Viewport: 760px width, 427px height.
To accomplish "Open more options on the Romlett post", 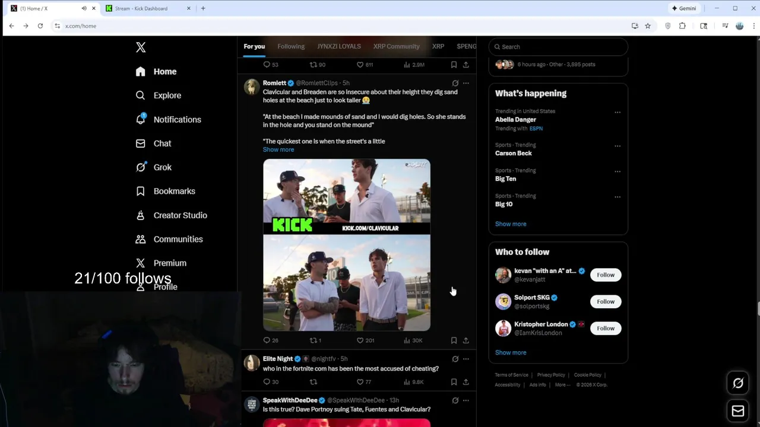I will click(x=466, y=83).
